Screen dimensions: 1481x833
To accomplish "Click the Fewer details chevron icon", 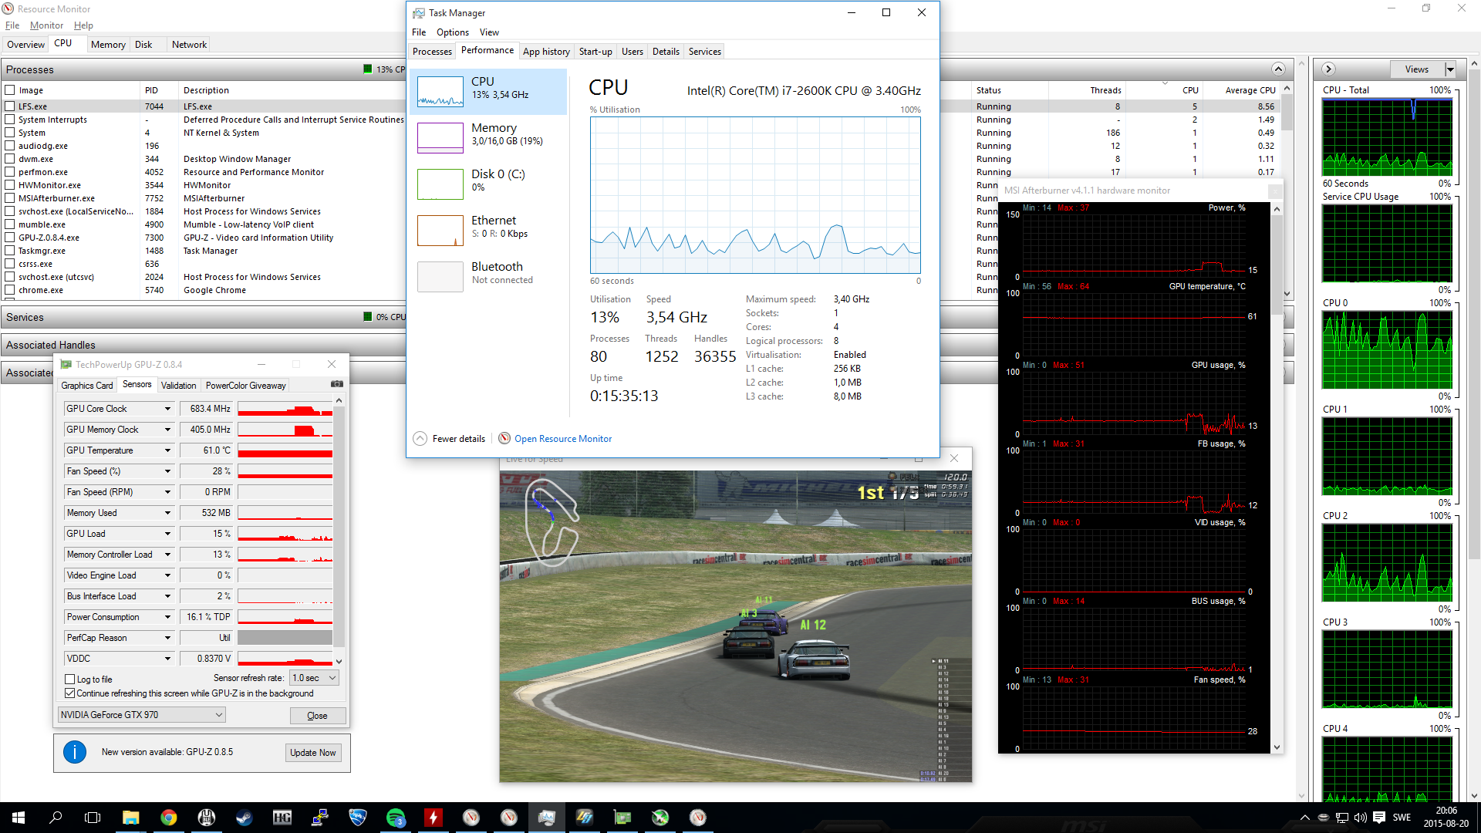I will 420,439.
